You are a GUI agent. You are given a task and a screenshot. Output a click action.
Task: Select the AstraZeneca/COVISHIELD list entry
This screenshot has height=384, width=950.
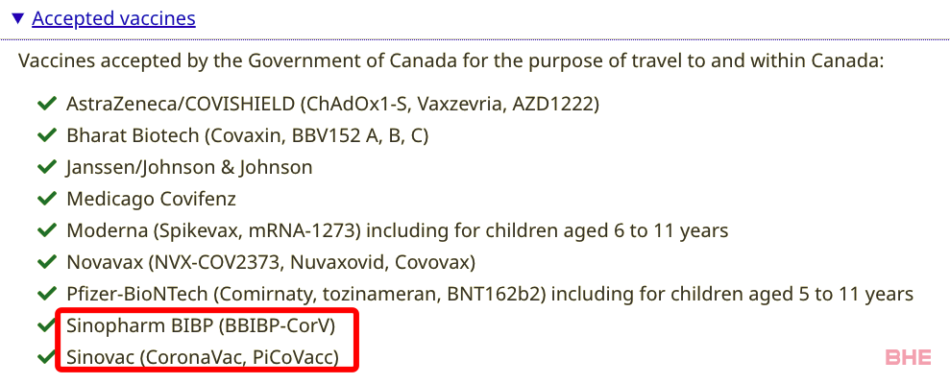[332, 105]
